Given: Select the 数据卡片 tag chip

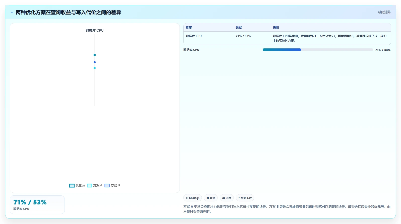Looking at the screenshot, I should (x=245, y=198).
